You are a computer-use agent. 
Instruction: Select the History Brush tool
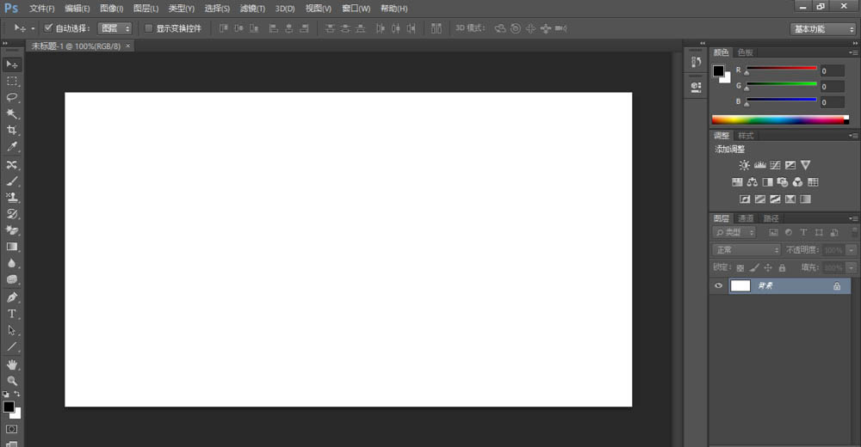click(x=11, y=214)
